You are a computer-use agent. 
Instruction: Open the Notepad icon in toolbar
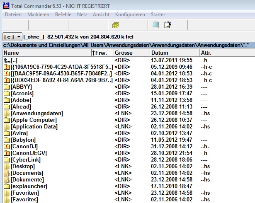click(x=155, y=25)
